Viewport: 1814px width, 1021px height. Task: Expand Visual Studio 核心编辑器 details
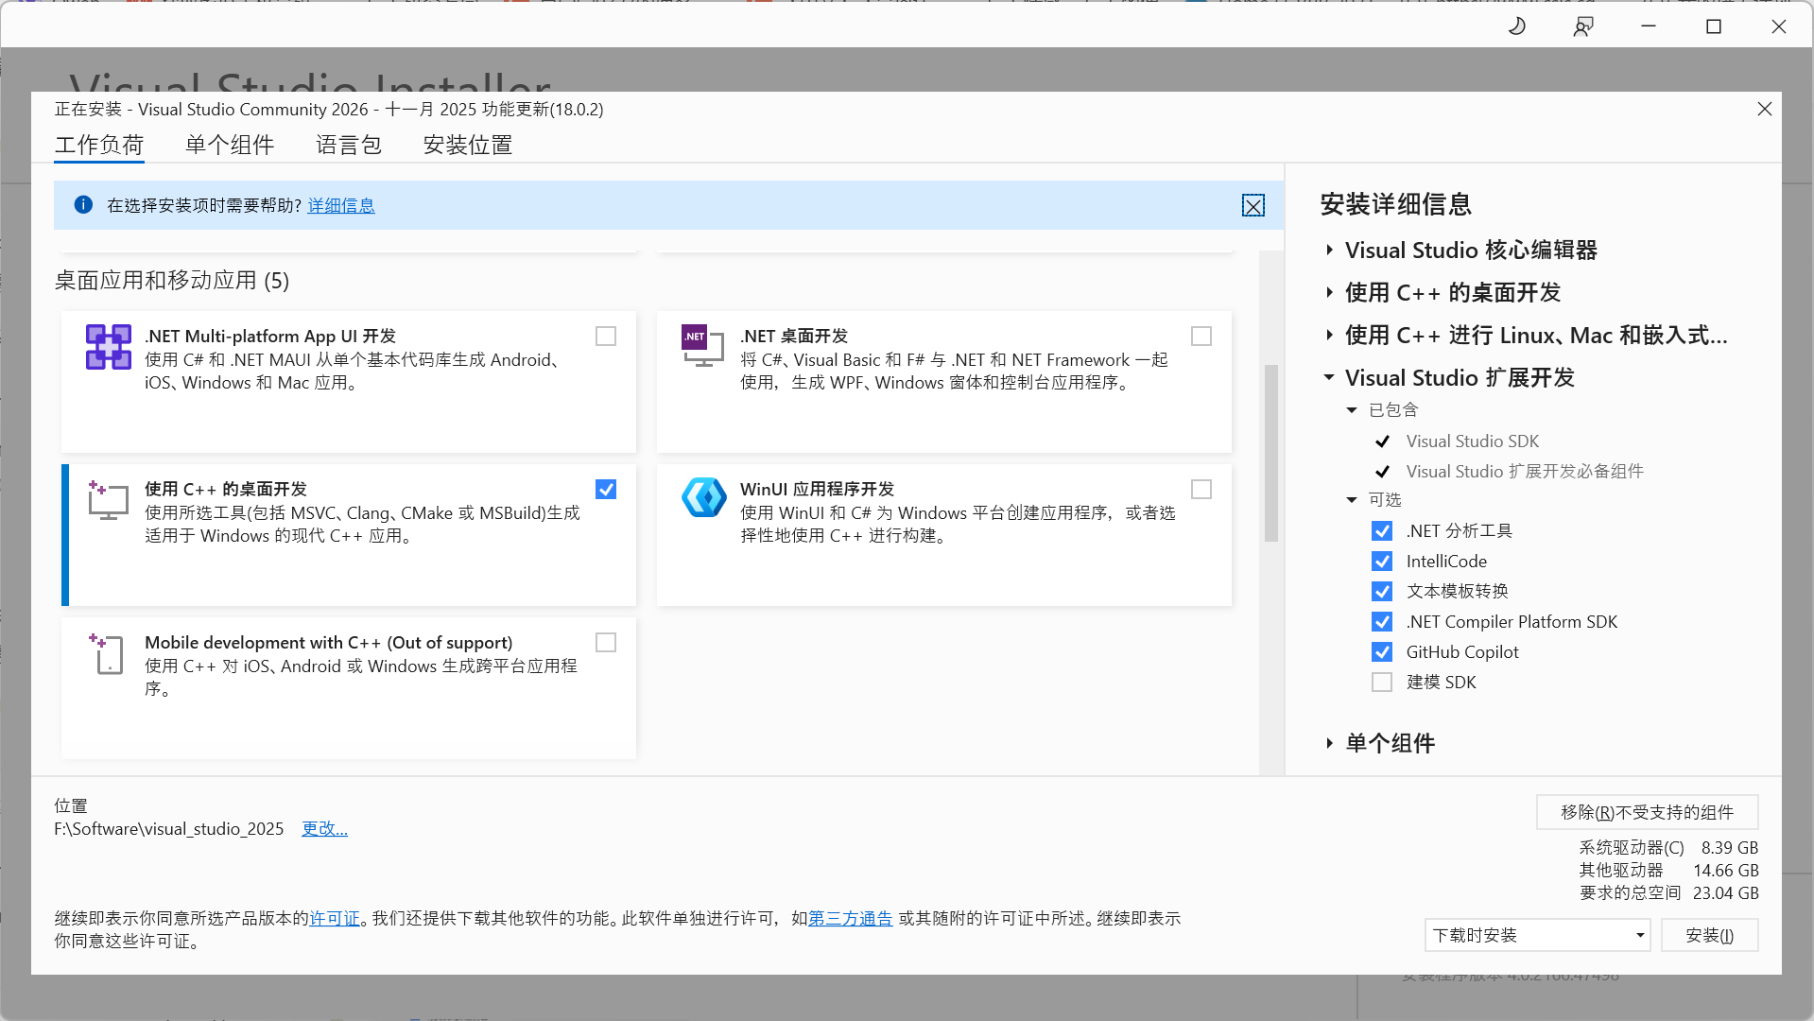point(1329,251)
